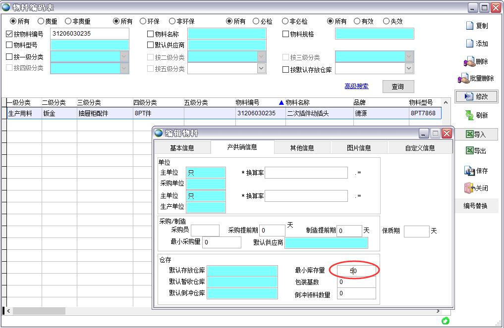
Task: Switch to the 基本信息 tab
Action: pyautogui.click(x=182, y=148)
